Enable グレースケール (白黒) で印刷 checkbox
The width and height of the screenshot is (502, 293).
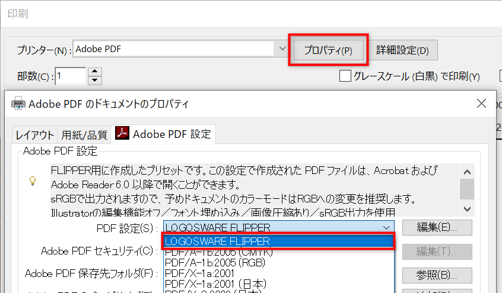[345, 76]
